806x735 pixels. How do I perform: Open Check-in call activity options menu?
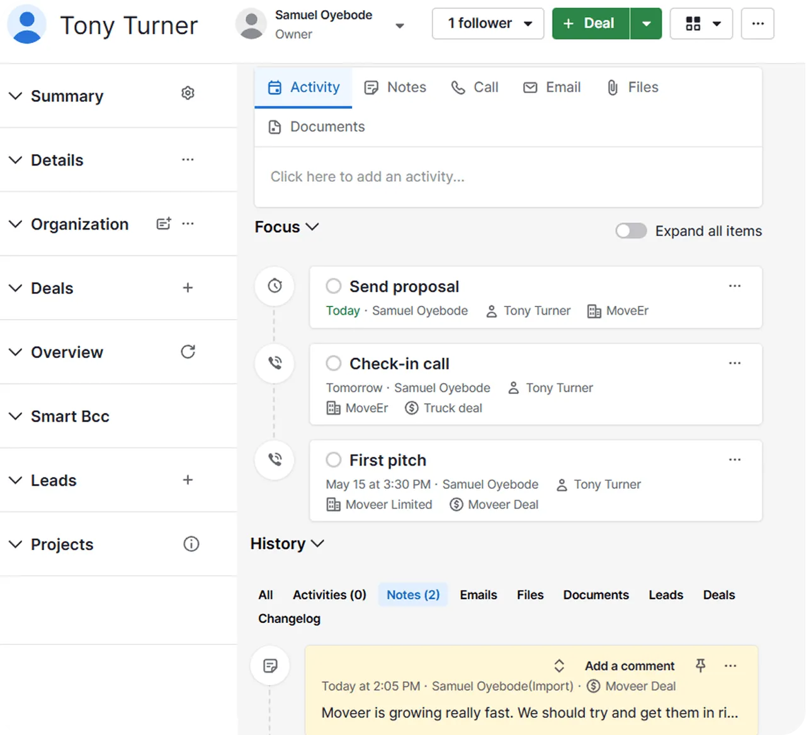click(735, 363)
